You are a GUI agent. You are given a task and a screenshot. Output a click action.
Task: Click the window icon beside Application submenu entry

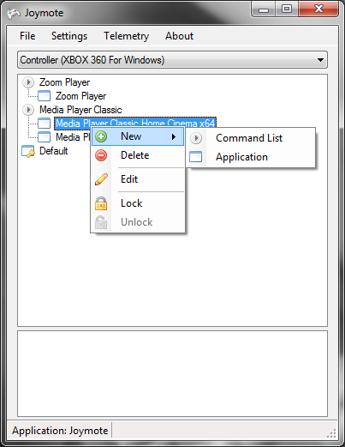coord(196,157)
